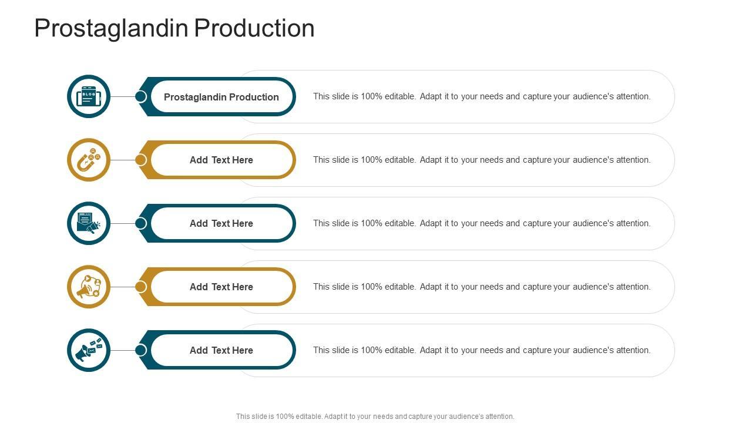Click the megaphone with flying mail icon
The image size is (752, 423).
click(x=89, y=350)
